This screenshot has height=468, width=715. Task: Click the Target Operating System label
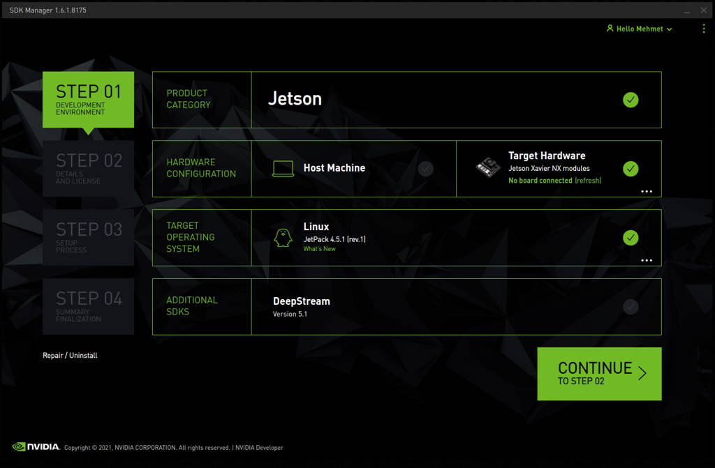coord(190,237)
